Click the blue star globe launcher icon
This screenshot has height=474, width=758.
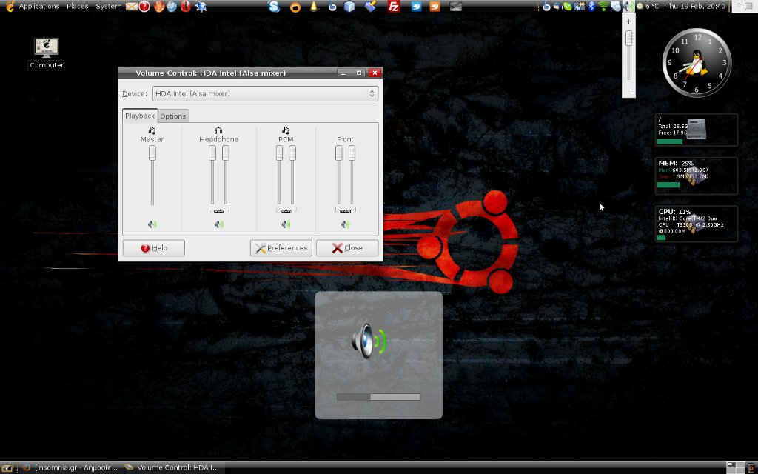pos(201,6)
